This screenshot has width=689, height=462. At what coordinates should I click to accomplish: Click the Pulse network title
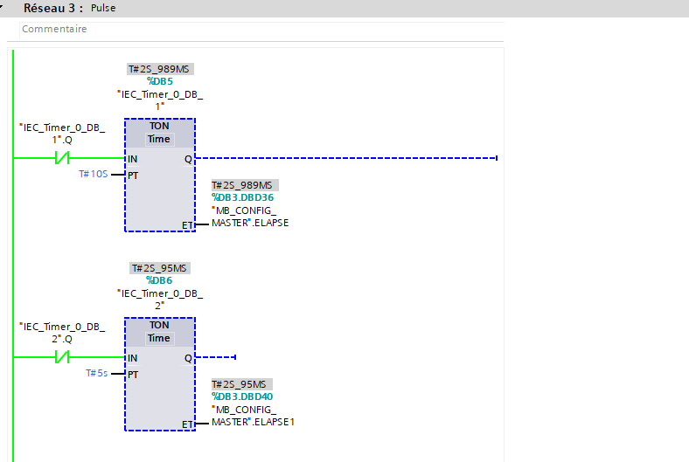(103, 8)
